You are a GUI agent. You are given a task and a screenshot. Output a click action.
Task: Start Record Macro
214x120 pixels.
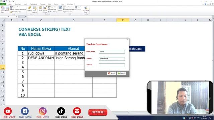click(15, 7)
